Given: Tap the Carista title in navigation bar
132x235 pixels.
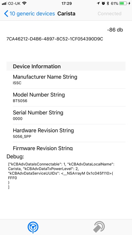Looking at the screenshot, I should pos(66,14).
